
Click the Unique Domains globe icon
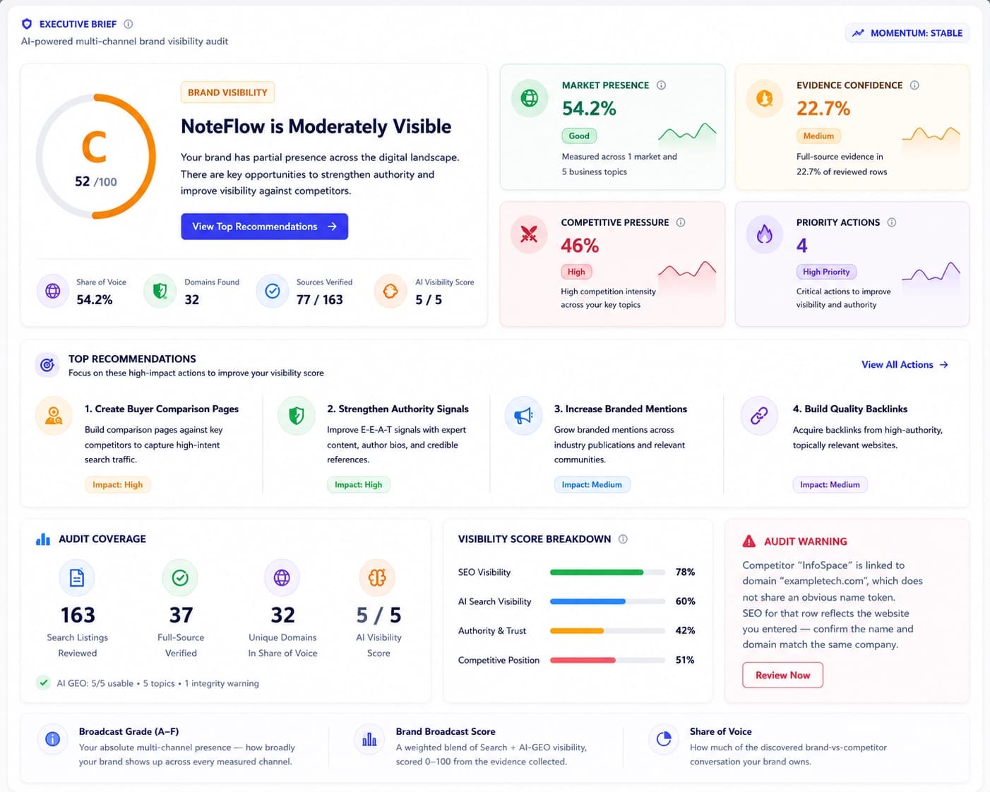coord(282,577)
